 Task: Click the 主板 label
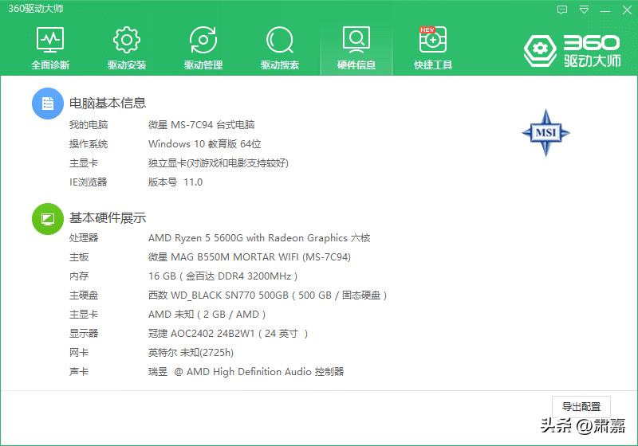pos(79,256)
